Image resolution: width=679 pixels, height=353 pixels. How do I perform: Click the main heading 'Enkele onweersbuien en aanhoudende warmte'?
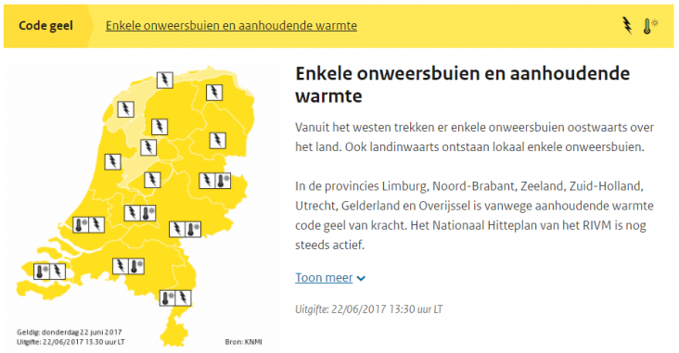click(463, 84)
